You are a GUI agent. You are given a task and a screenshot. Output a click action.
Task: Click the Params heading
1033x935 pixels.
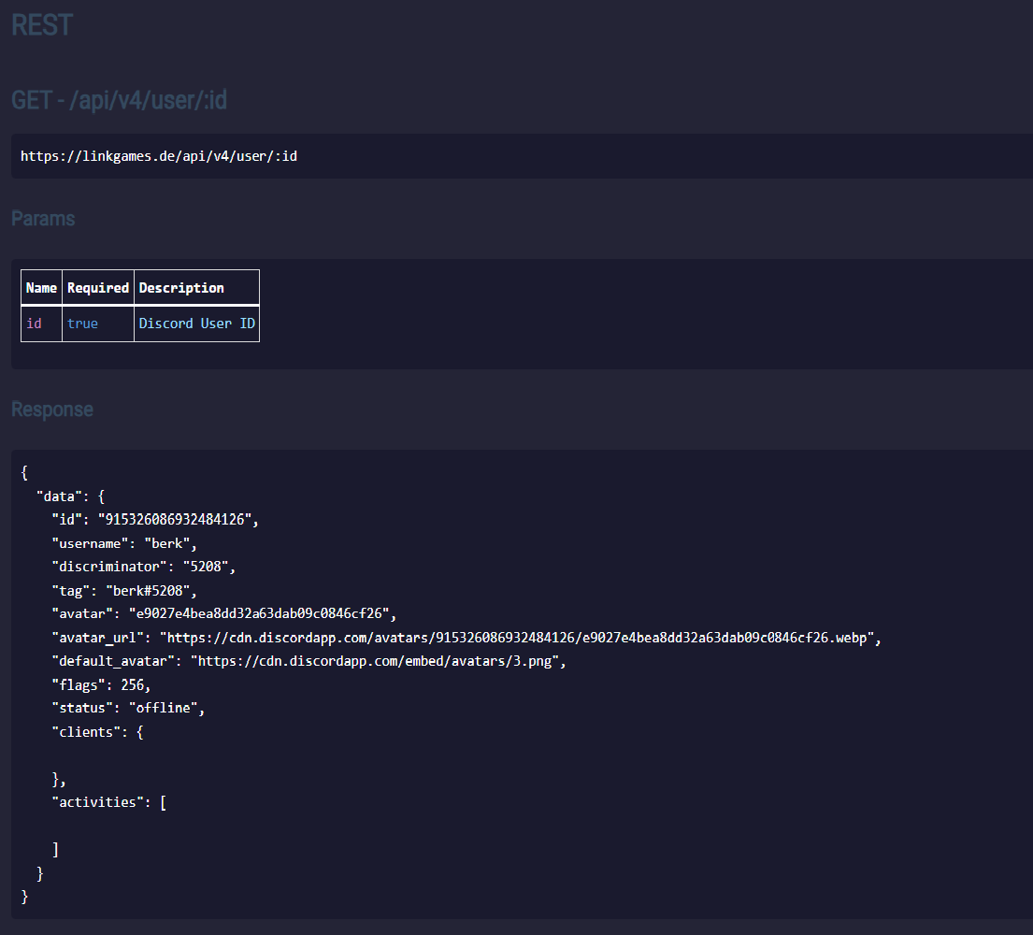tap(43, 219)
